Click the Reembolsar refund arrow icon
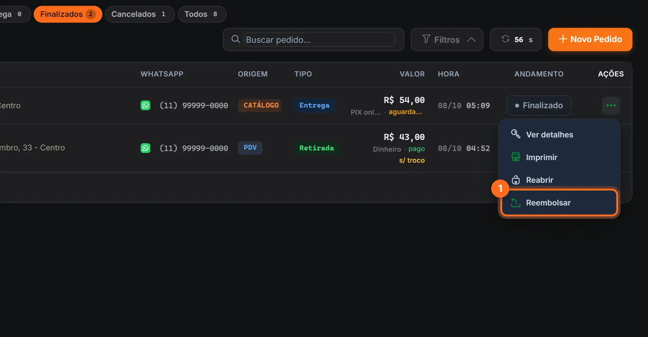Image resolution: width=648 pixels, height=337 pixels. (x=516, y=203)
